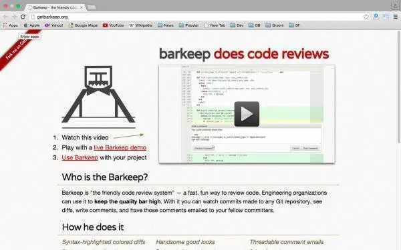Click 'Handsome good looks' text
401x250 pixels.
(x=185, y=242)
